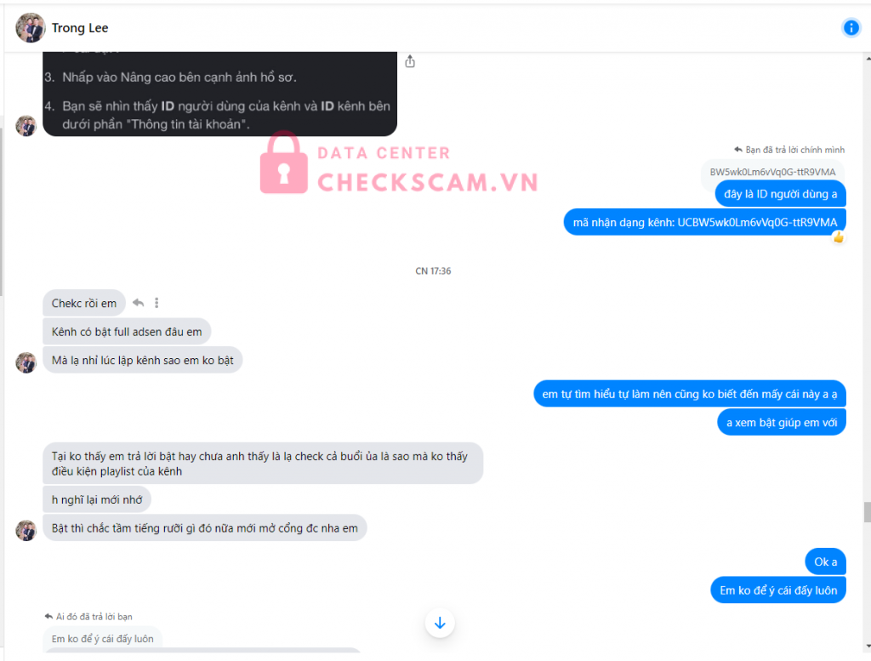Reply to the 'Chekc rồi em' message with the arrow icon
The height and width of the screenshot is (661, 871).
(x=139, y=303)
